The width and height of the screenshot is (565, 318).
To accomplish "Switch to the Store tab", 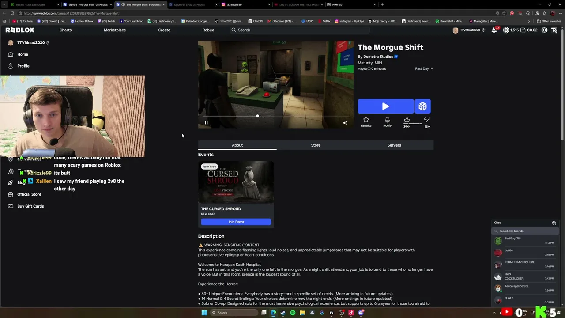I will click(x=316, y=145).
